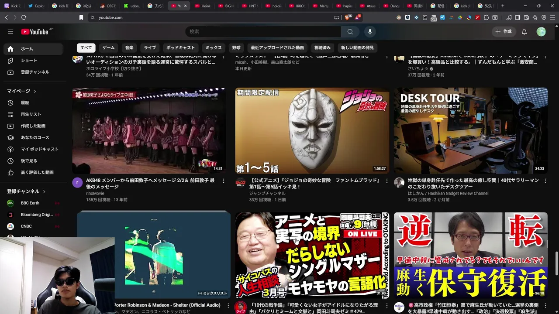Click browser back arrow
The height and width of the screenshot is (314, 559).
click(x=7, y=17)
